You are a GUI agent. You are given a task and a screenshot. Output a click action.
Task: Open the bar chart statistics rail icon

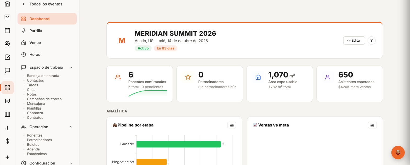pos(7,128)
